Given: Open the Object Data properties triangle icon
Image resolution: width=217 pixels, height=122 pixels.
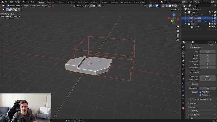Looking at the screenshot, I should (183, 99).
